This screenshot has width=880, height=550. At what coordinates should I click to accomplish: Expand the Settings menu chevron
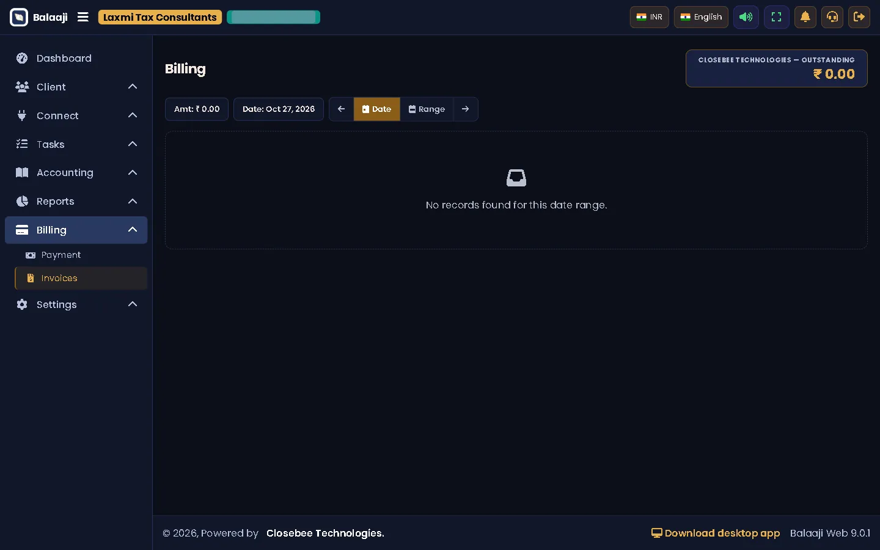(x=133, y=304)
